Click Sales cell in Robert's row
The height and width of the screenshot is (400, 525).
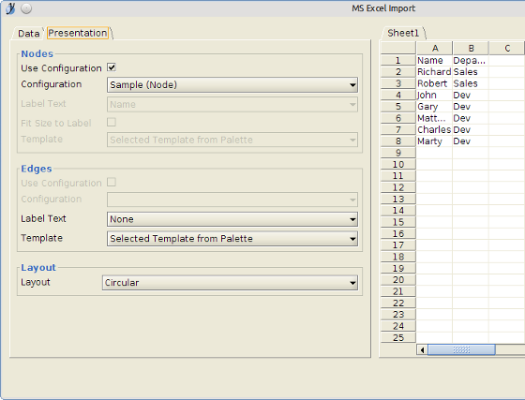point(471,83)
